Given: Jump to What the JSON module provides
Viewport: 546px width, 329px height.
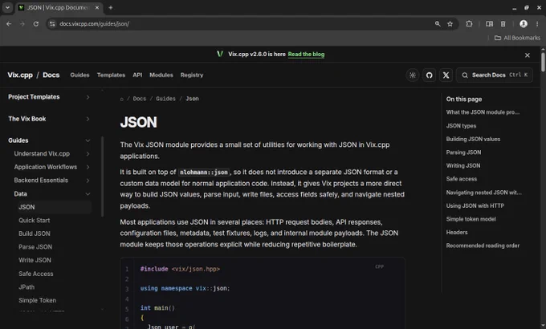Looking at the screenshot, I should (x=483, y=112).
